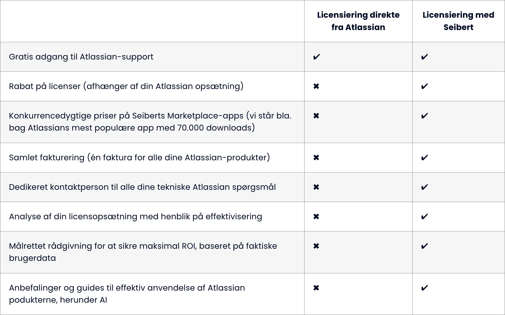Click the 'Samlet fakturering' row label
505x315 pixels.
click(139, 157)
